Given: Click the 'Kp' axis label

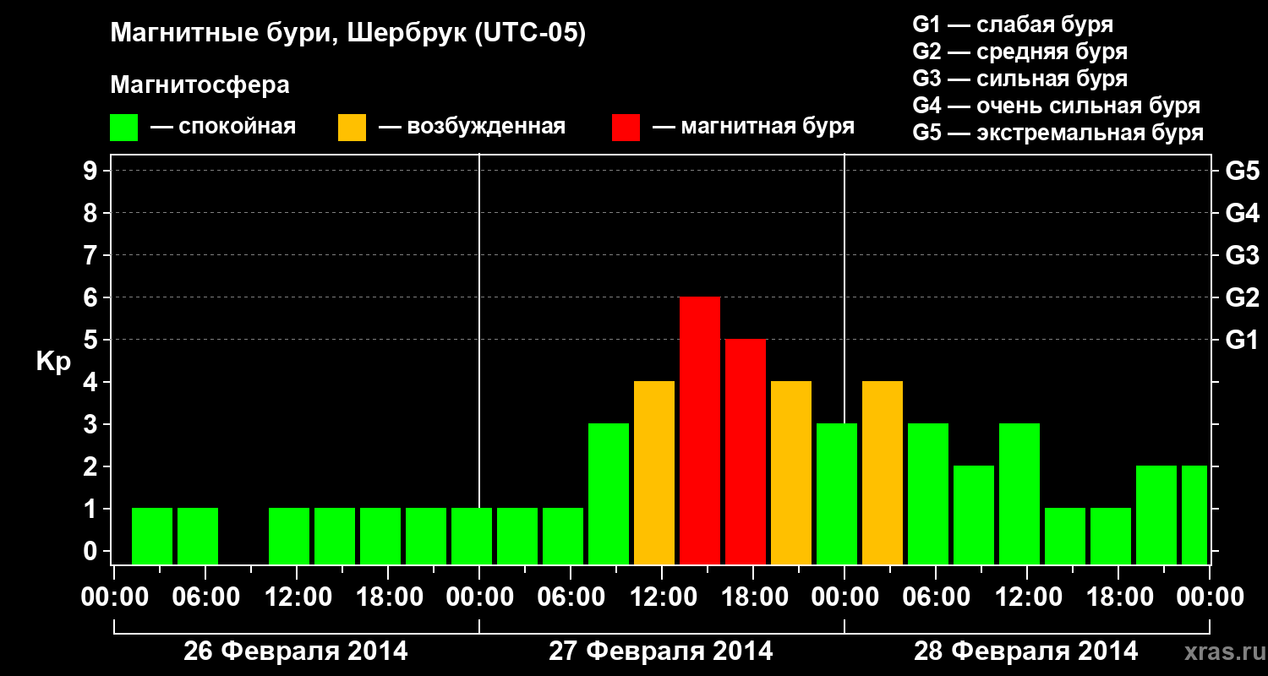Looking at the screenshot, I should [53, 363].
